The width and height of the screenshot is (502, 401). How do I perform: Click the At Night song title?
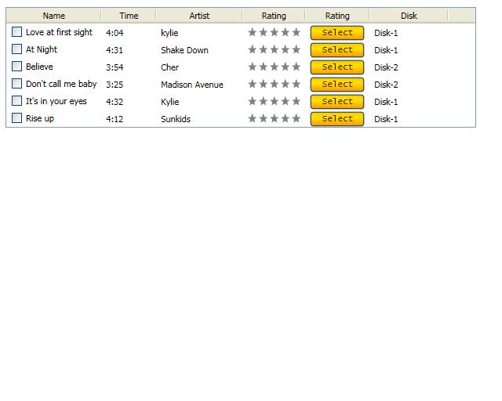[42, 50]
